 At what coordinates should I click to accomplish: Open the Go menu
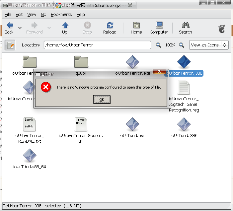tap(43, 15)
